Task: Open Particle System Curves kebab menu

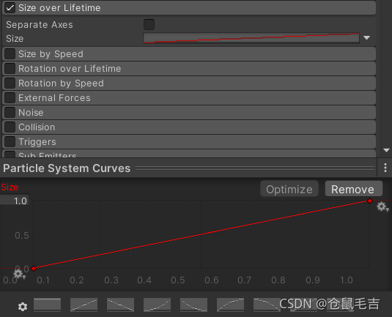Action: point(385,168)
